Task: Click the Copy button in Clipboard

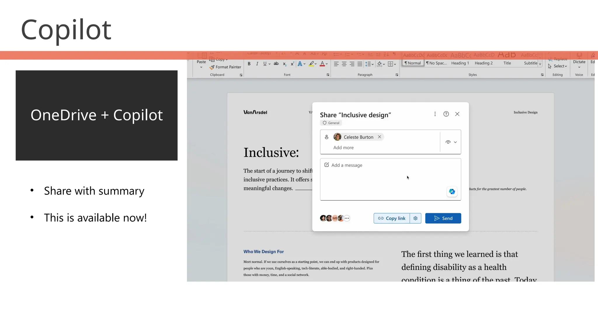Action: 218,59
